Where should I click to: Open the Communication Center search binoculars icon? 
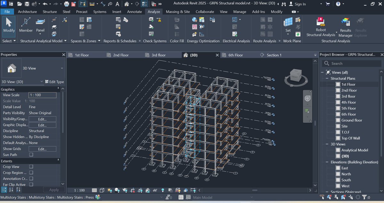pyautogui.click(x=283, y=4)
